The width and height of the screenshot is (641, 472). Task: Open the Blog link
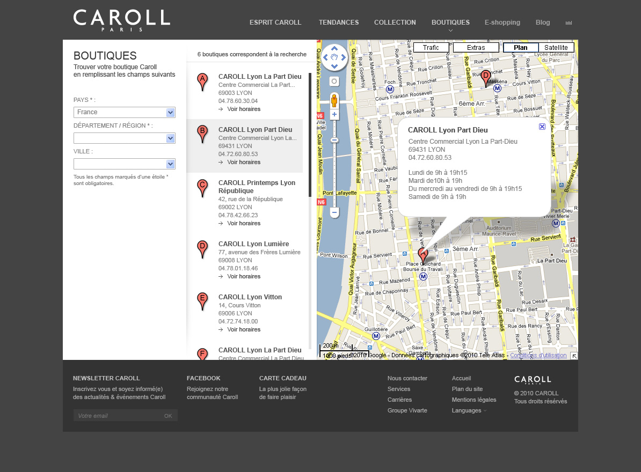(x=543, y=23)
